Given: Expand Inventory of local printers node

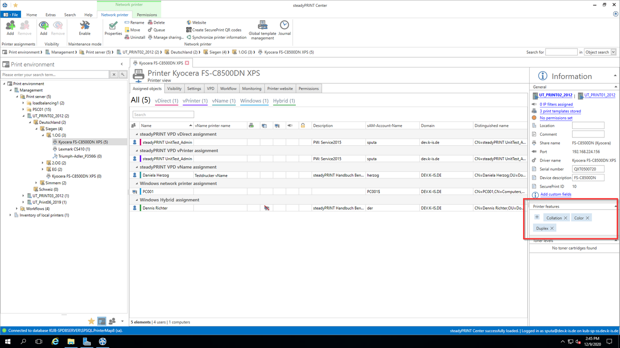Looking at the screenshot, I should [11, 215].
